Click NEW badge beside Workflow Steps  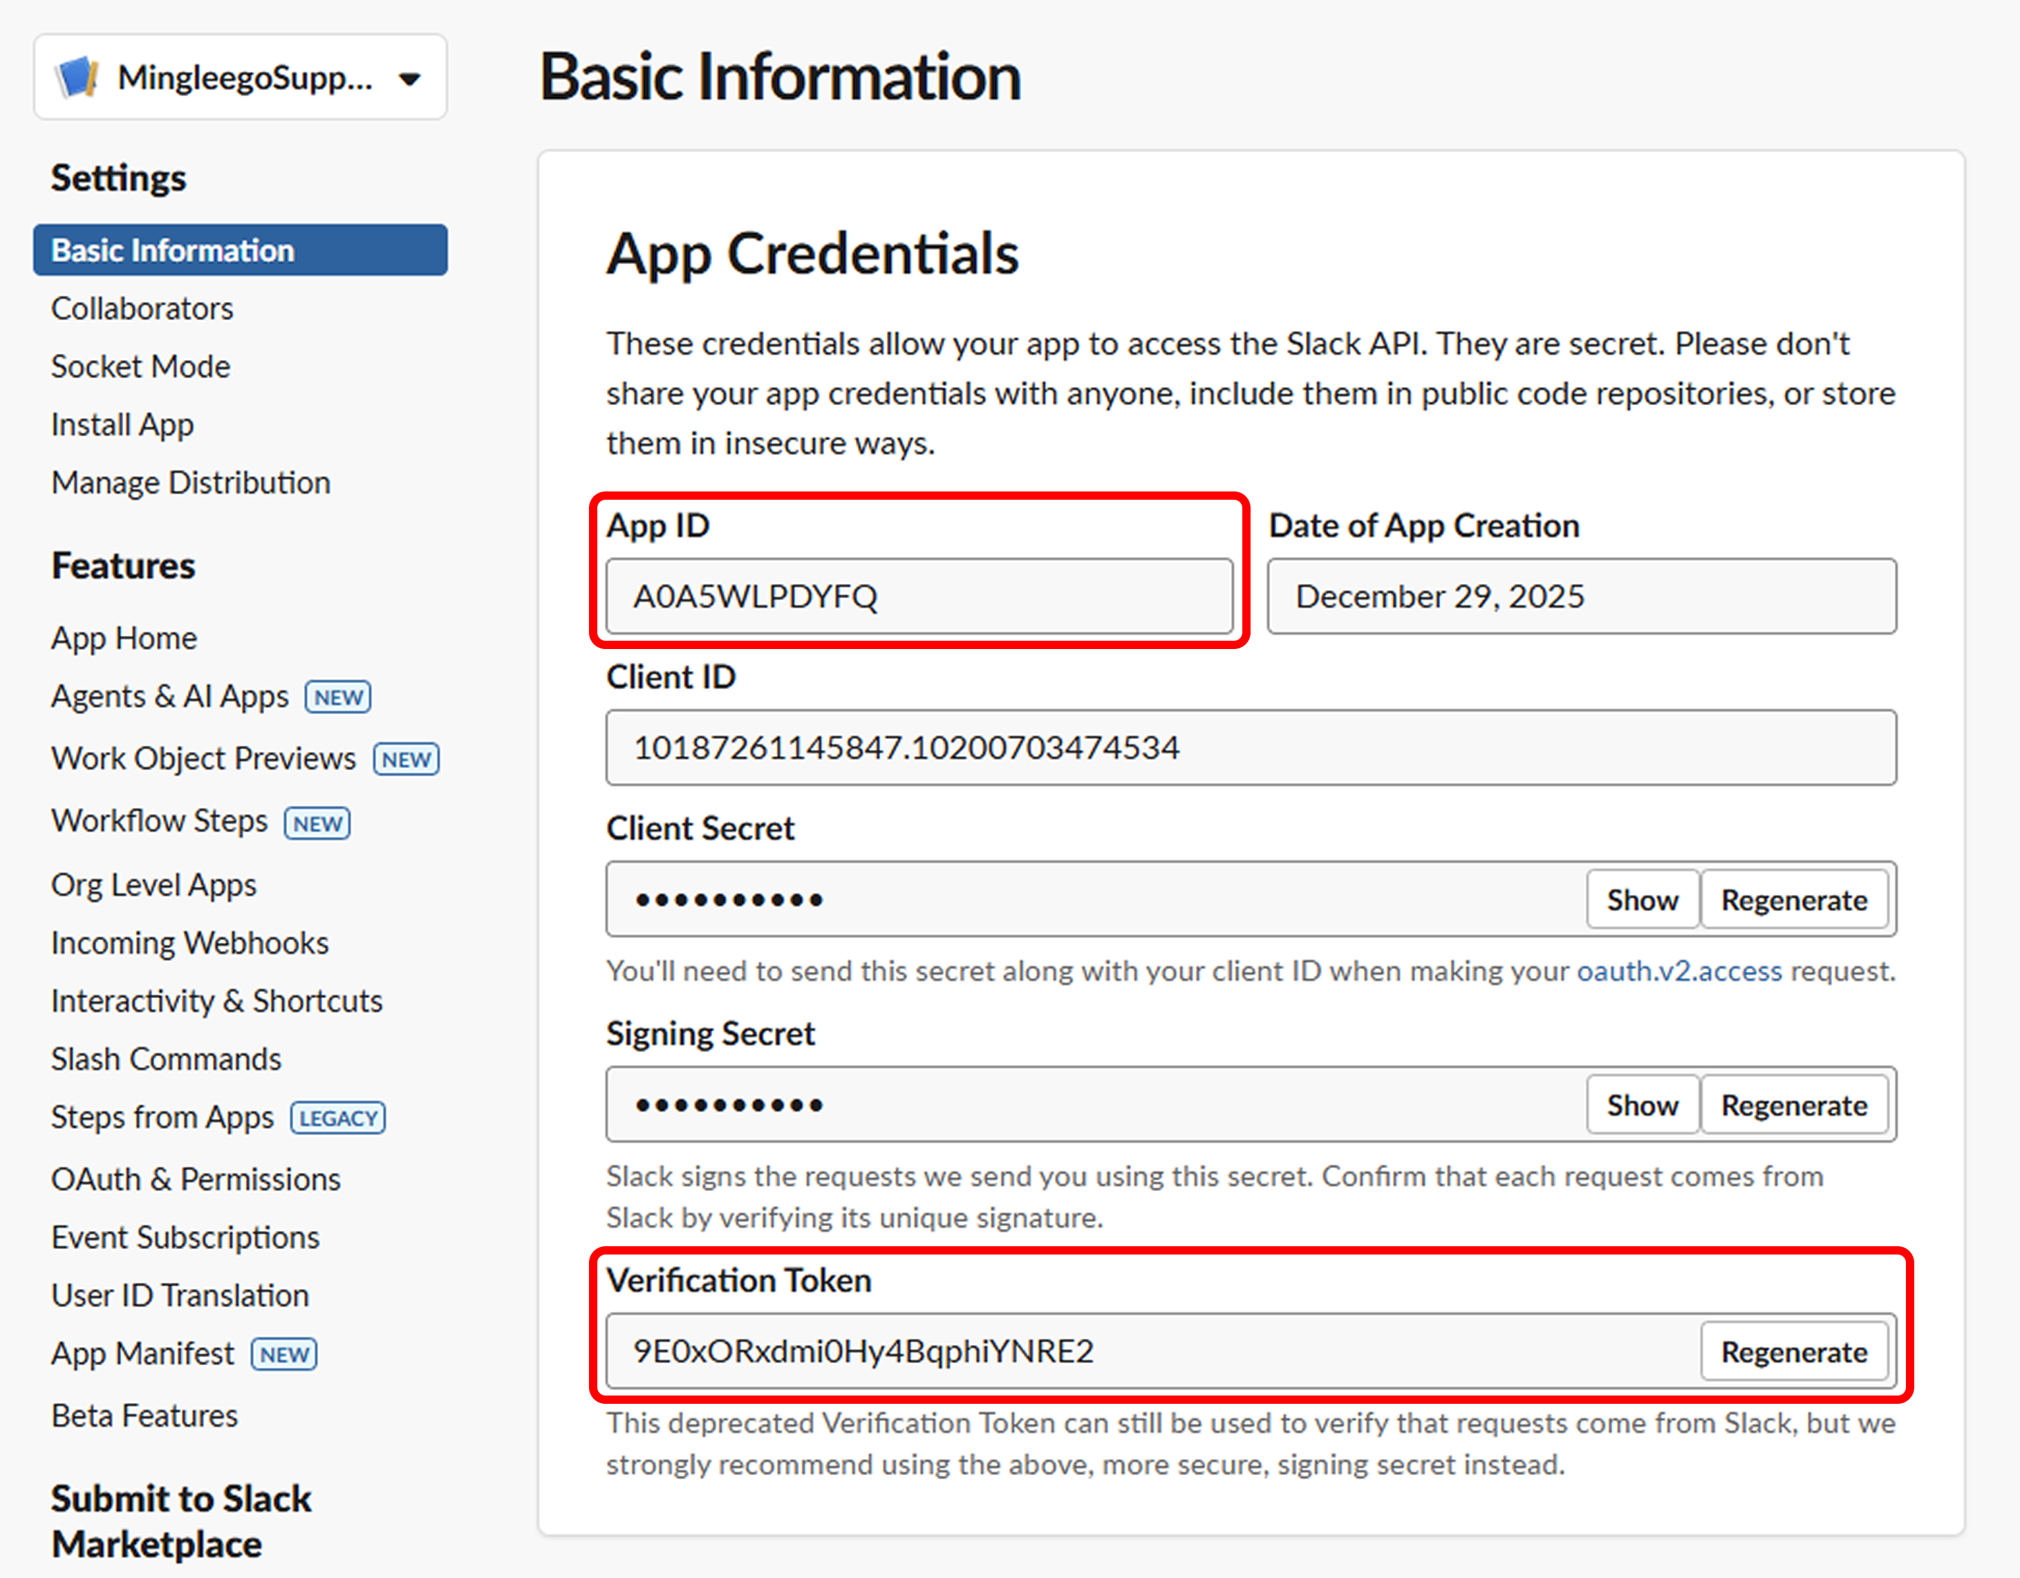tap(317, 823)
